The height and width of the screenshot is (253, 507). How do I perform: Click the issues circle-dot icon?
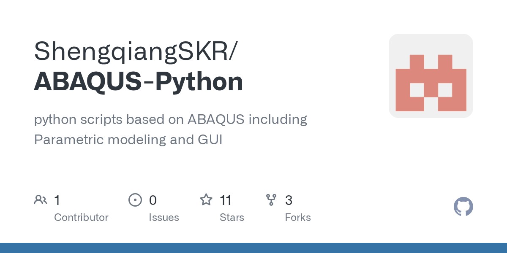click(135, 200)
